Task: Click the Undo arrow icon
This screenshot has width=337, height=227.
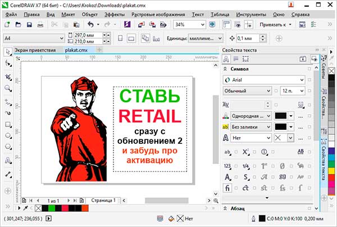Action: (x=90, y=25)
